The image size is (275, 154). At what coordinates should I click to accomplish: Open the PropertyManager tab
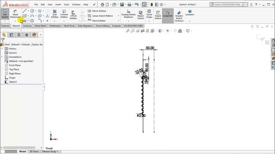point(12,35)
